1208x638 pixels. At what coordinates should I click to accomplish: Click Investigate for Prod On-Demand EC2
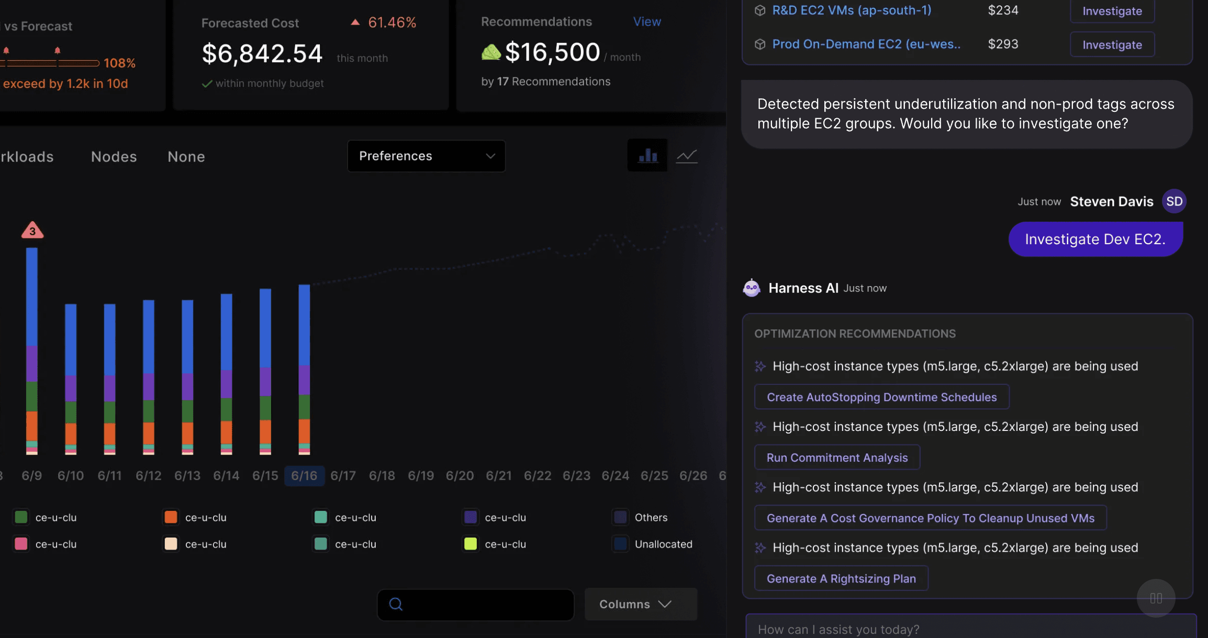1112,44
